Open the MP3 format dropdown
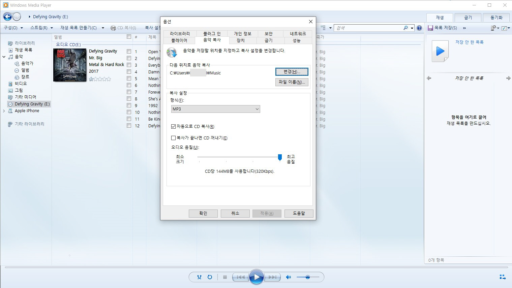The image size is (512, 288). (215, 109)
